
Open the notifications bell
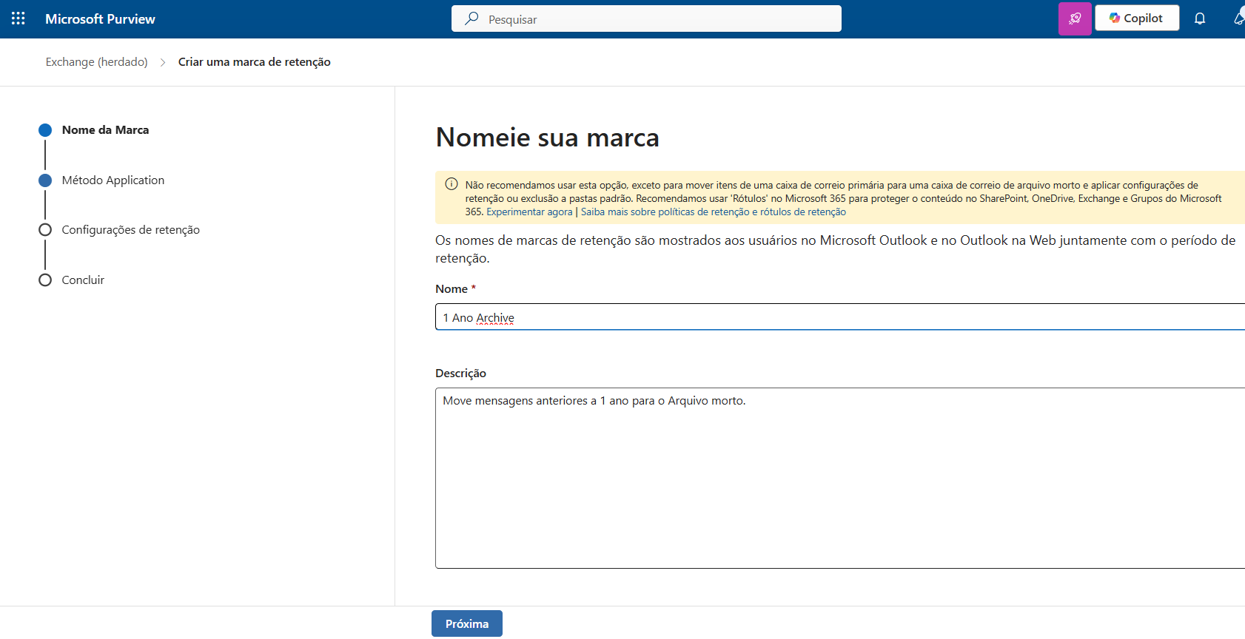tap(1200, 18)
